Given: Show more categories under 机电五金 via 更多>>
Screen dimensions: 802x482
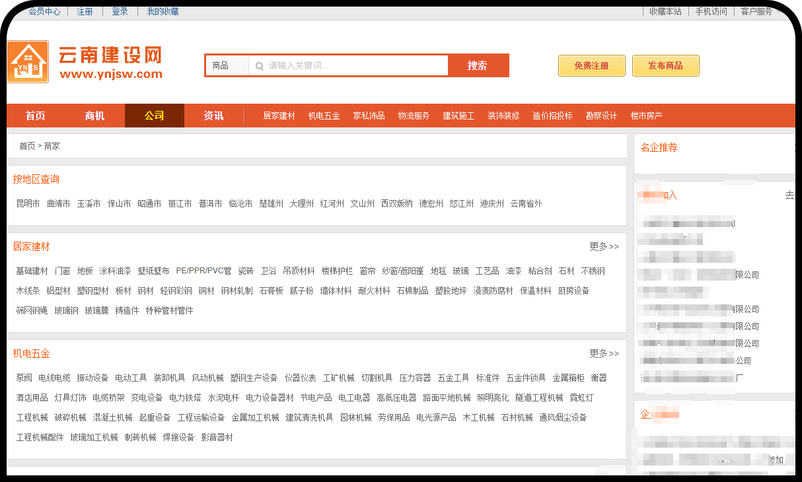Looking at the screenshot, I should click(604, 353).
